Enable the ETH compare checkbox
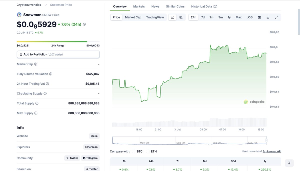The image size is (300, 171). pos(147,151)
